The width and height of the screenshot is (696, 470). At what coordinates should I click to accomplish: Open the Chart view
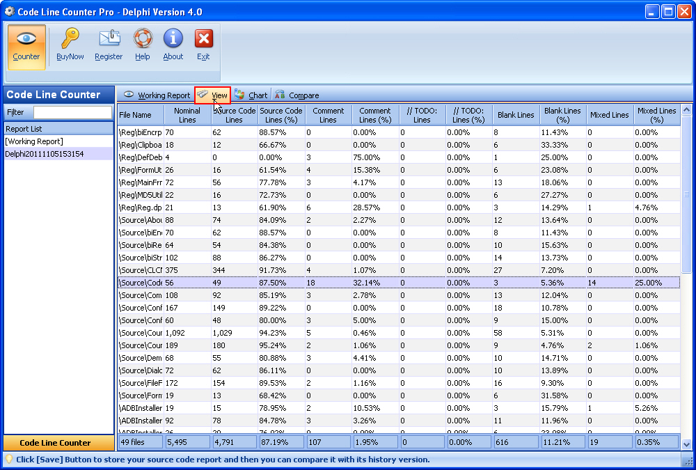[x=251, y=95]
